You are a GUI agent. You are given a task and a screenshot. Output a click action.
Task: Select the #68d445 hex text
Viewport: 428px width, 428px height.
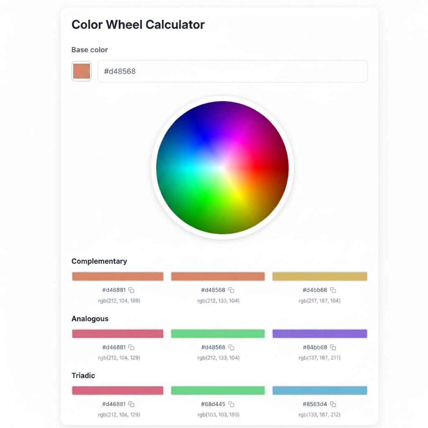[213, 404]
